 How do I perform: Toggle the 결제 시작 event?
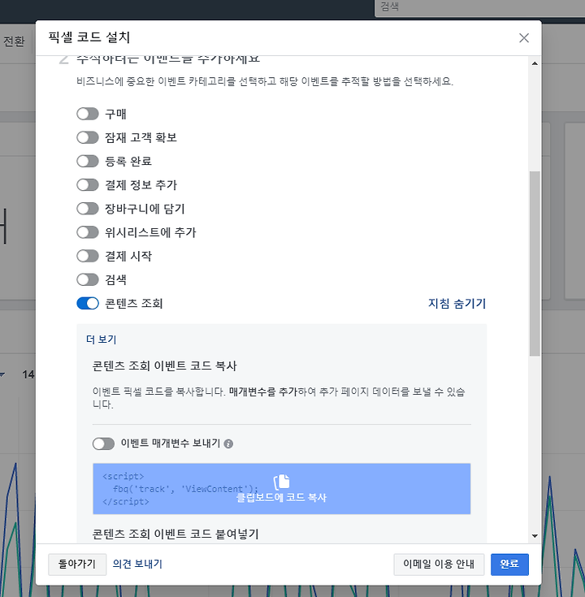[x=88, y=256]
